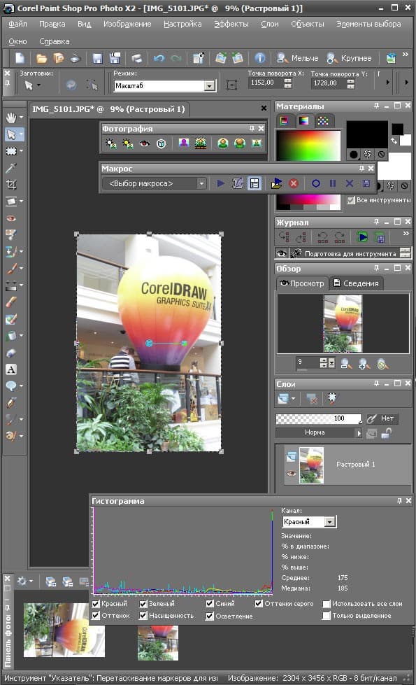The width and height of the screenshot is (416, 685).
Task: Click the Open folder icon
Action: pyautogui.click(x=41, y=58)
